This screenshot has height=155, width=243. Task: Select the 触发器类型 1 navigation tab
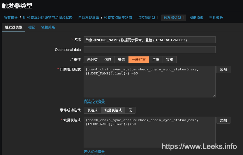pyautogui.click(x=174, y=18)
